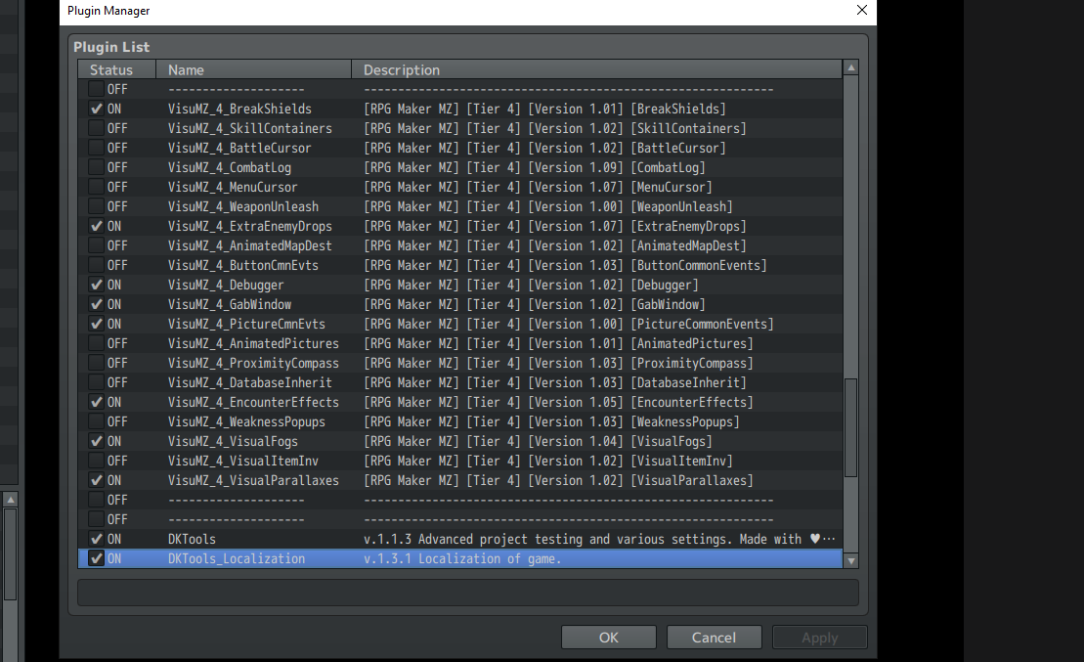Uncheck the VisuMZ_4_BreakShields status checkbox
This screenshot has height=662, width=1084.
pos(96,109)
